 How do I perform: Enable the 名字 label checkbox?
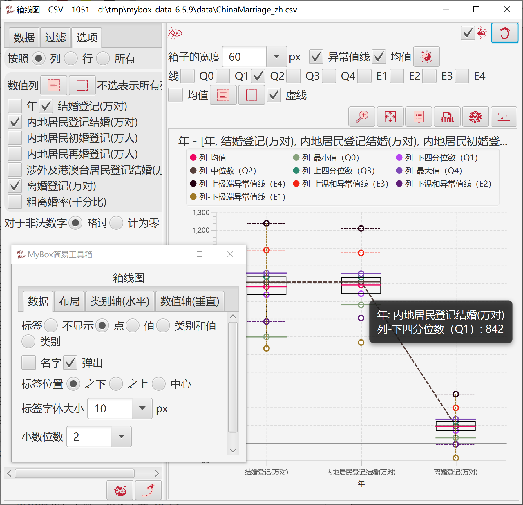[29, 363]
